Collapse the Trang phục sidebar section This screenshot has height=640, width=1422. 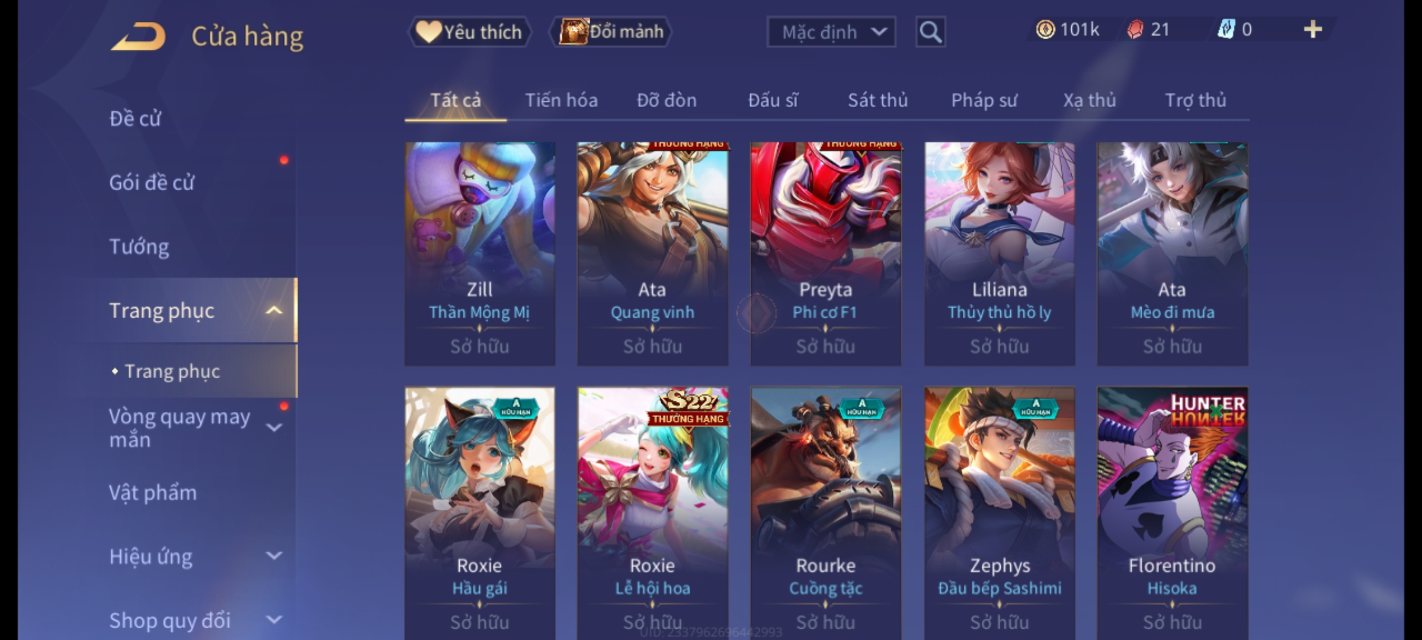(274, 311)
